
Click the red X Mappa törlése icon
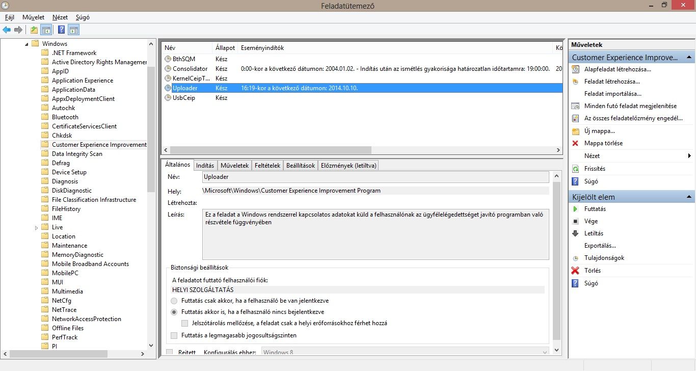[x=576, y=143]
